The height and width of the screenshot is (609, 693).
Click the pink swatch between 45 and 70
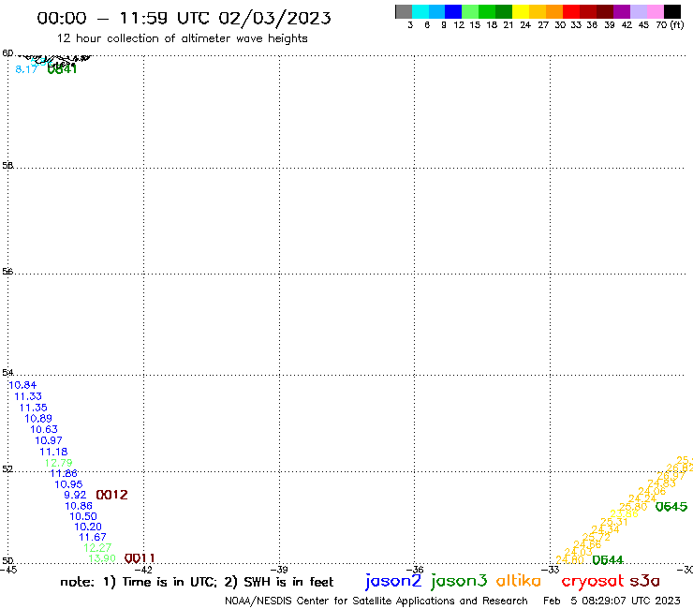click(655, 12)
